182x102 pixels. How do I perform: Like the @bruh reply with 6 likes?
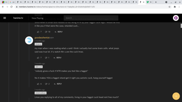(x=38, y=84)
